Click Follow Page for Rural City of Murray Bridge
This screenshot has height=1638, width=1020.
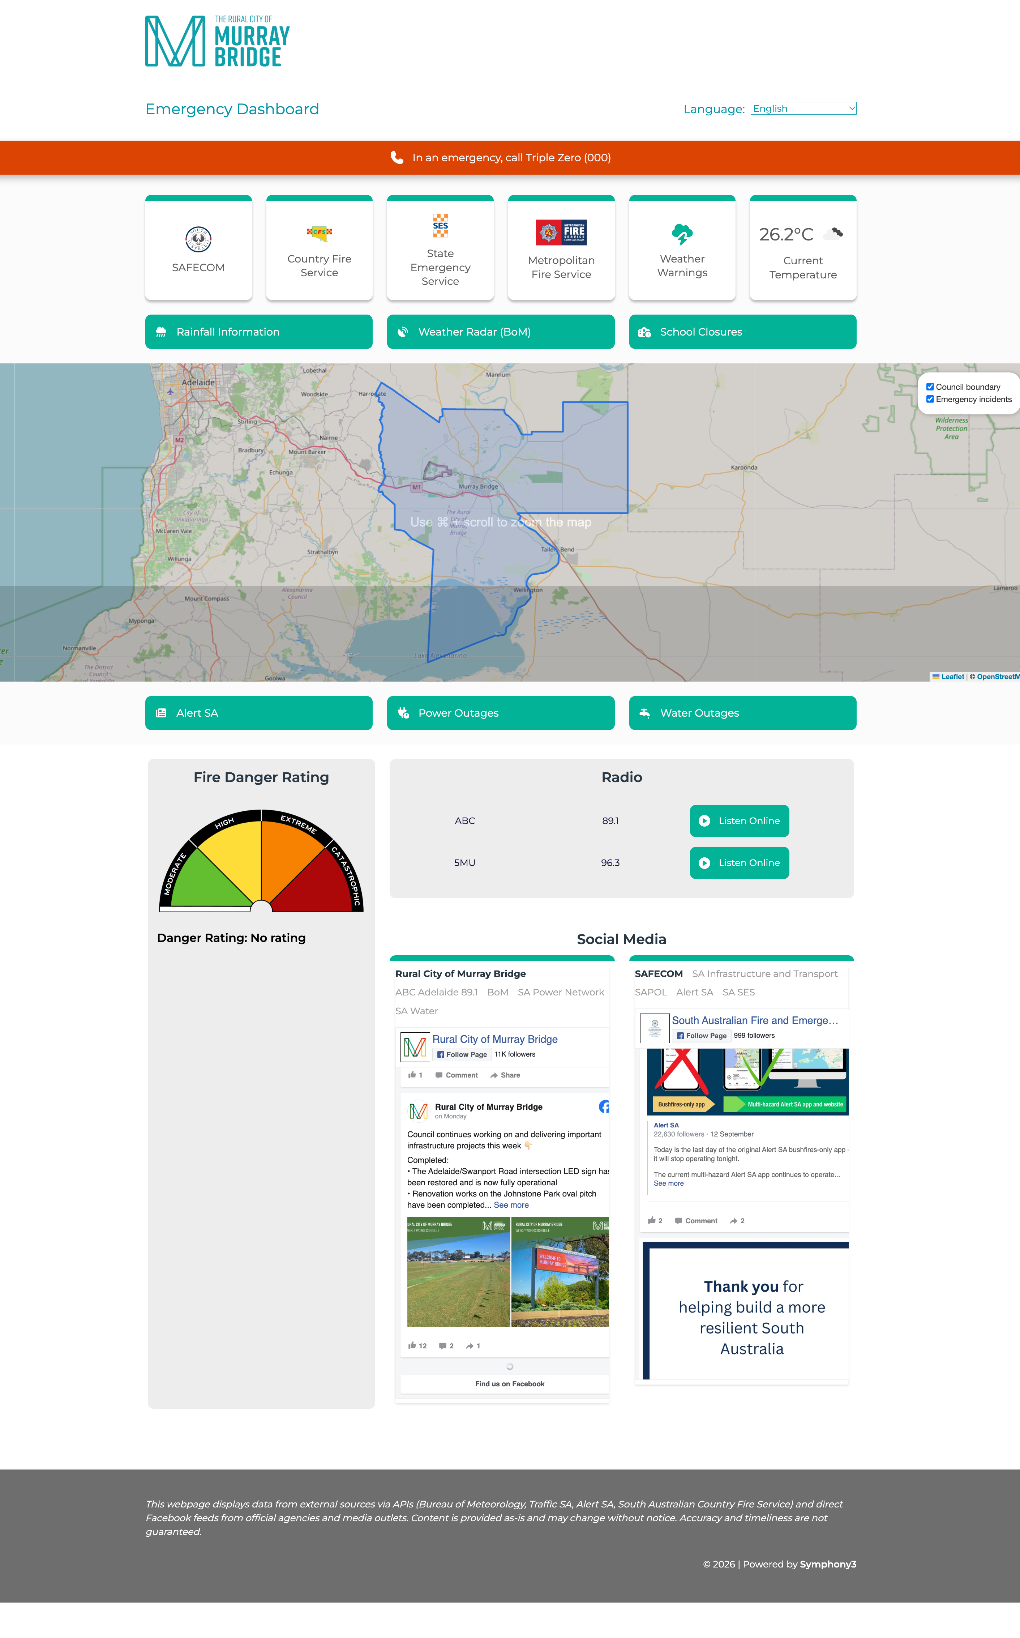(x=462, y=1054)
